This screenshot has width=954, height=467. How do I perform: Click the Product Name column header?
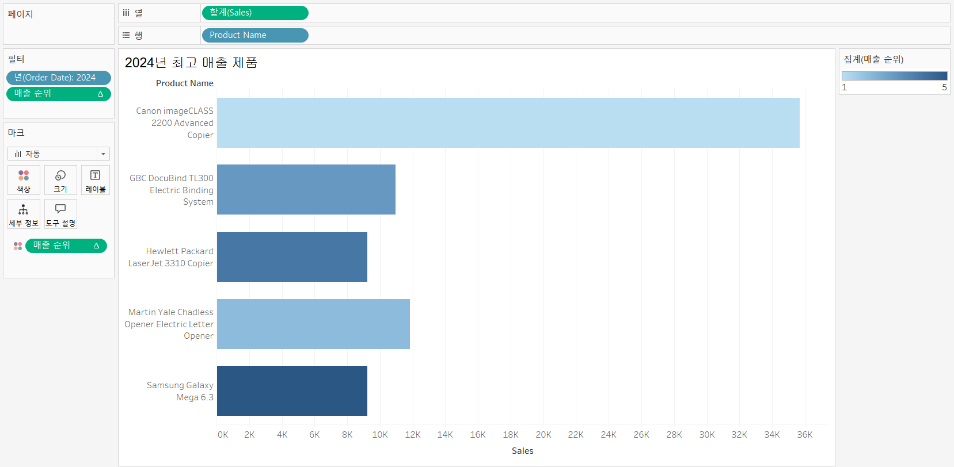[184, 83]
